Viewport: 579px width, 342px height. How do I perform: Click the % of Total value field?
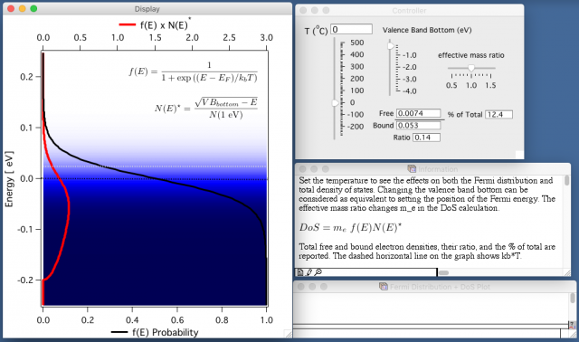[498, 115]
